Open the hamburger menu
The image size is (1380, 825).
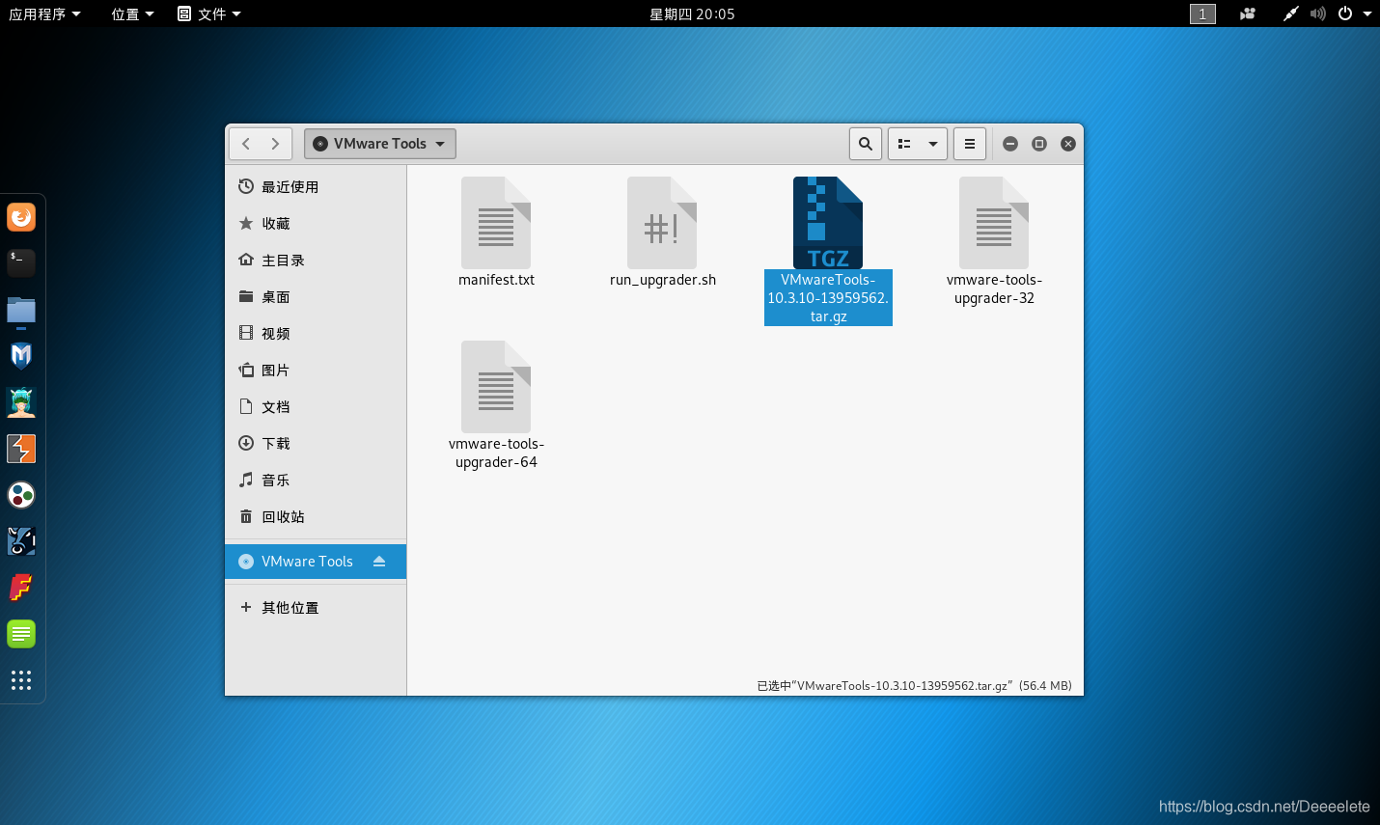[x=970, y=144]
